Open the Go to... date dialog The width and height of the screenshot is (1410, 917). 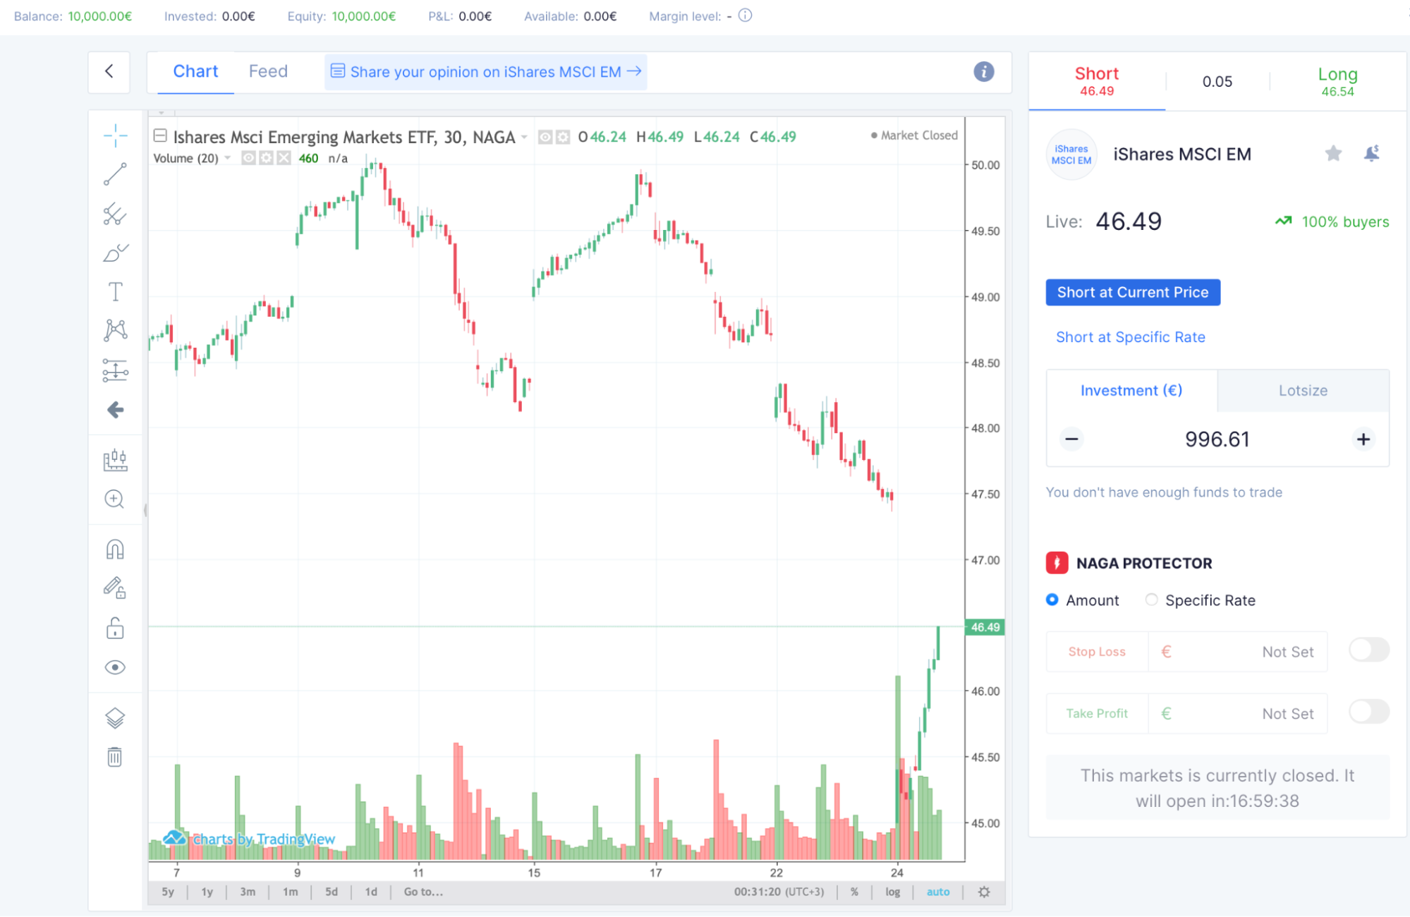pyautogui.click(x=423, y=892)
